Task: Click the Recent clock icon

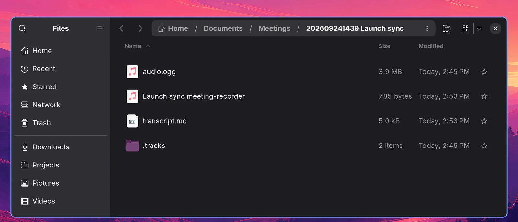Action: (25, 69)
